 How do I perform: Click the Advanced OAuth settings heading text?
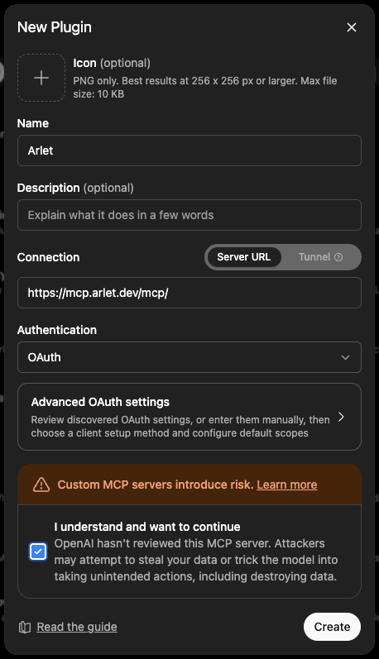coord(100,402)
